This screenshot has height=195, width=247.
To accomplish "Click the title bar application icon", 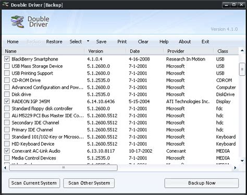I will (6, 5).
